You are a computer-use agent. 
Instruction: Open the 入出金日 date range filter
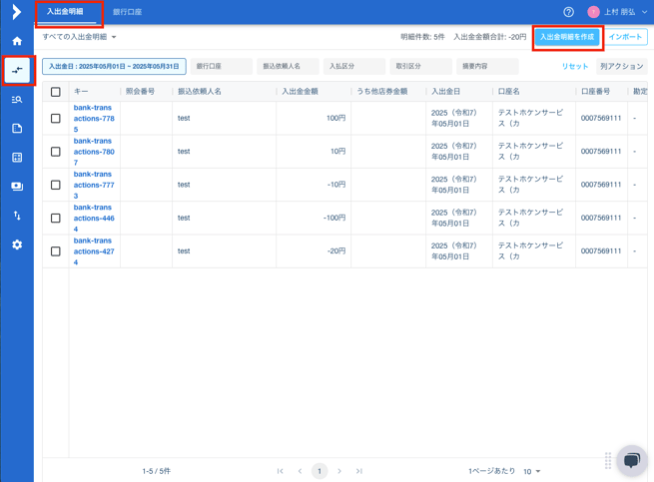pyautogui.click(x=114, y=66)
